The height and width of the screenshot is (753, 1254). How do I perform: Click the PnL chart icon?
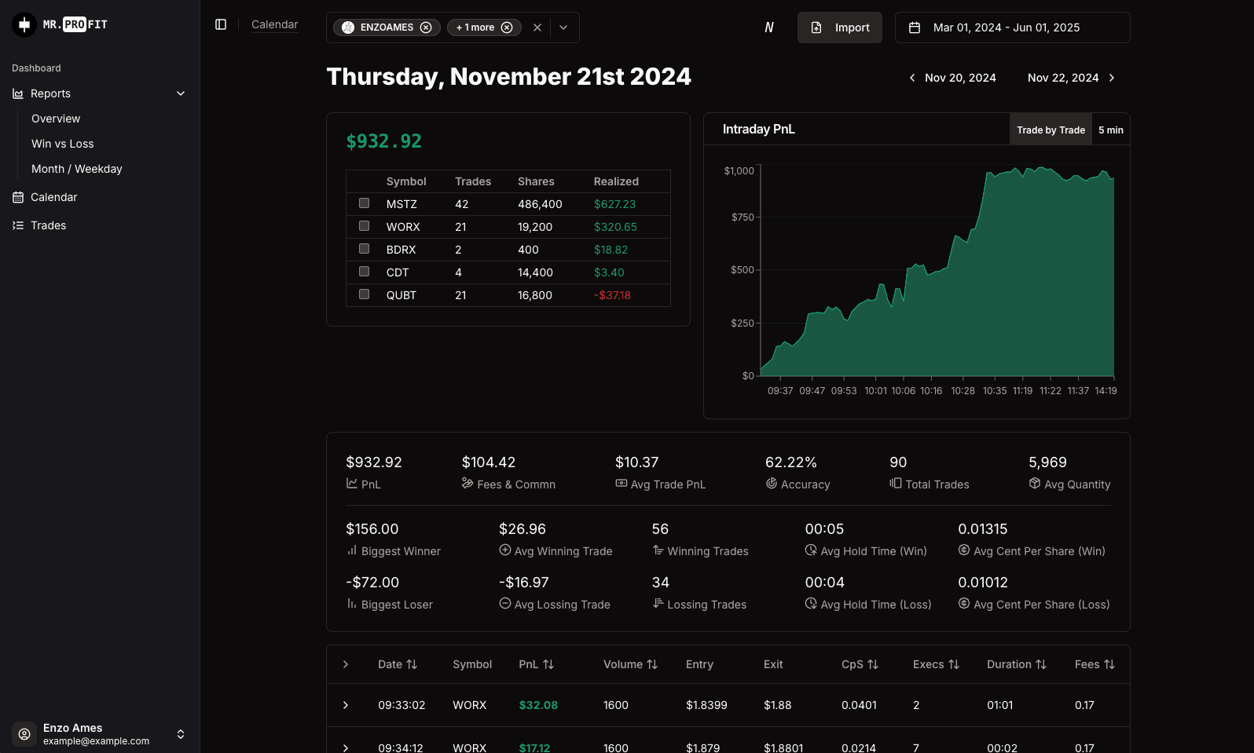tap(352, 484)
